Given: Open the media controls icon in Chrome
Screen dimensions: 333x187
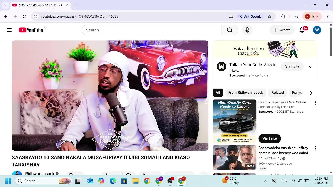Looking at the screenshot, I should (296, 16).
